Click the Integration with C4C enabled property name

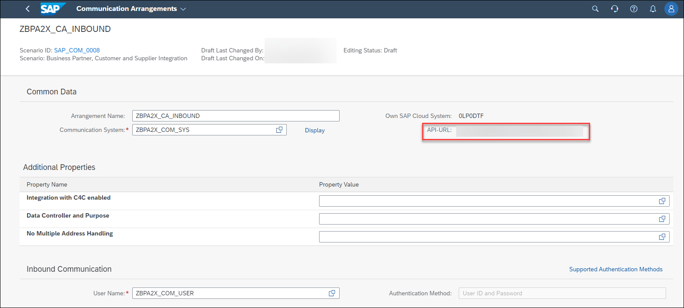[69, 197]
